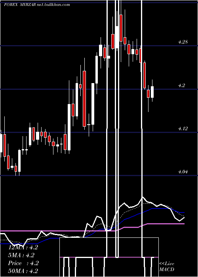Click the 12MA : 4.2 legend entry
The image size is (198, 277).
[x=23, y=247]
